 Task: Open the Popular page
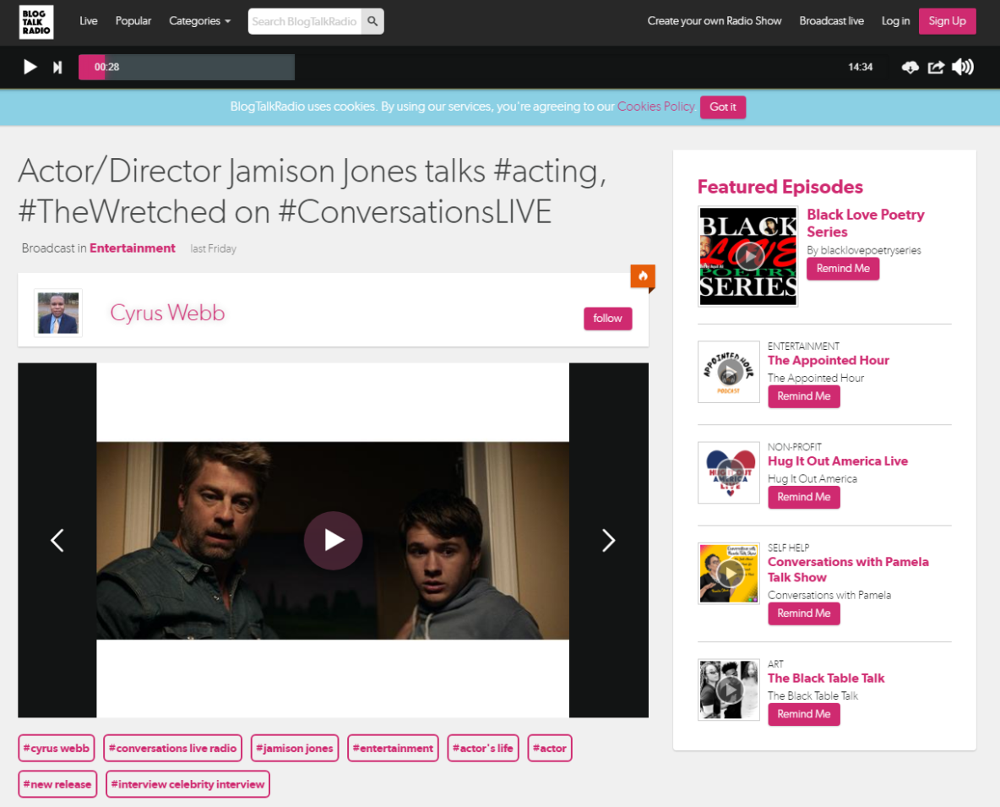click(x=133, y=21)
